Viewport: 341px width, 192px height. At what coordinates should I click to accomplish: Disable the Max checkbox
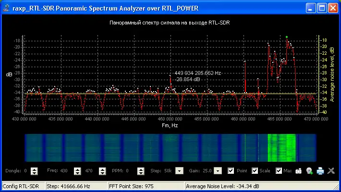tap(279, 171)
